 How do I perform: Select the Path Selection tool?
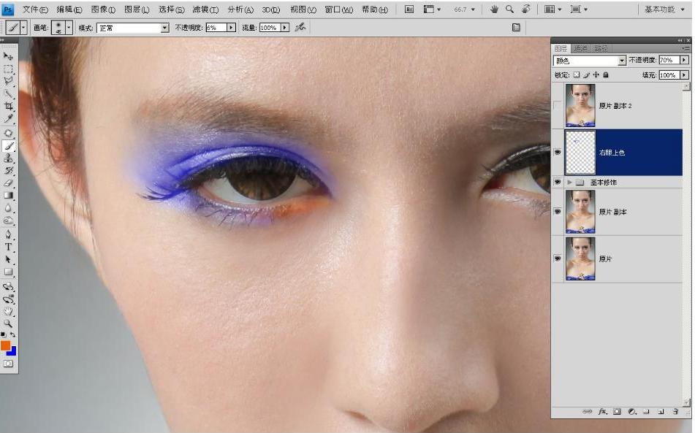pos(8,259)
